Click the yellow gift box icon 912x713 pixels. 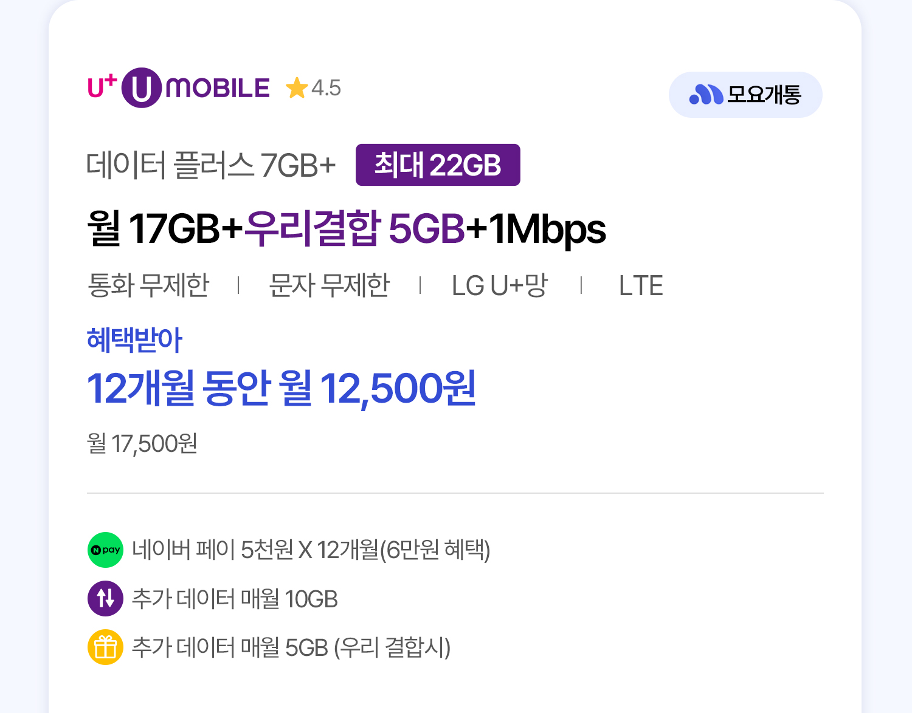106,647
